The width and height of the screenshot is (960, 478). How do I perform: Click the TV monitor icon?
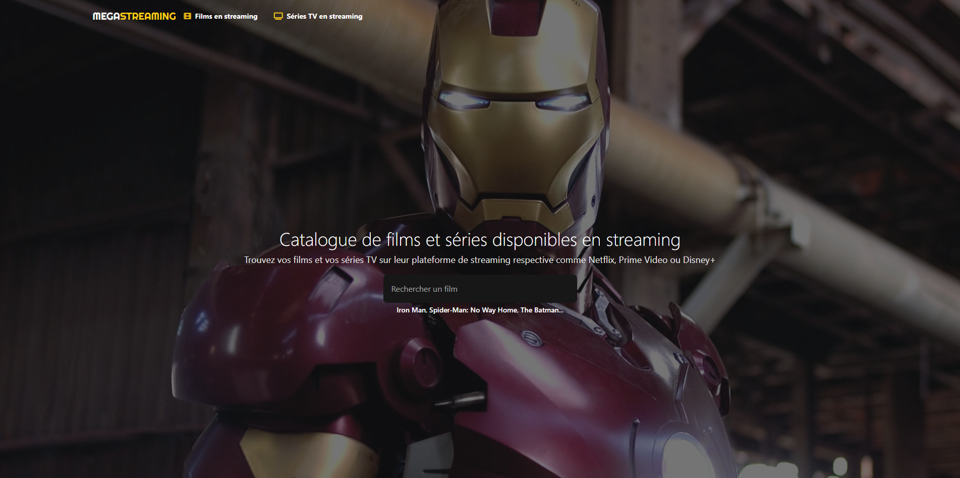click(x=278, y=16)
